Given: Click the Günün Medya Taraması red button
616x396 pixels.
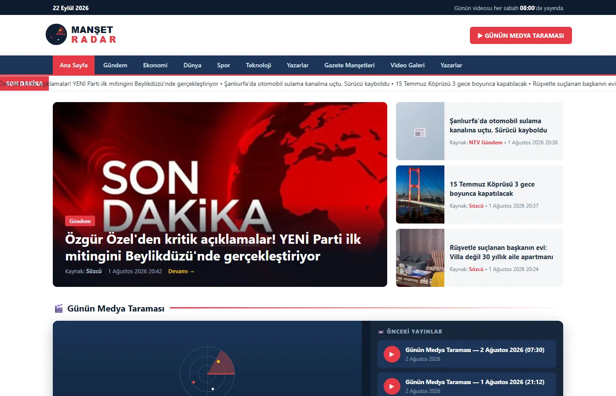Looking at the screenshot, I should [x=521, y=36].
